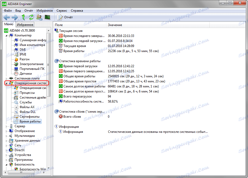Click the Системная плата motherboard icon

11,78
